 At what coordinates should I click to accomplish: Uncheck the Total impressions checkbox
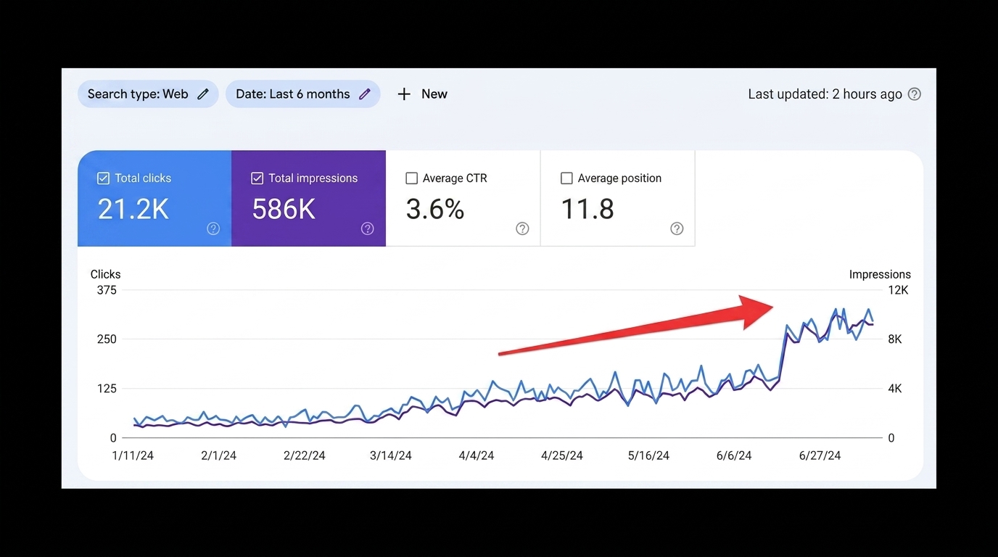(x=257, y=178)
